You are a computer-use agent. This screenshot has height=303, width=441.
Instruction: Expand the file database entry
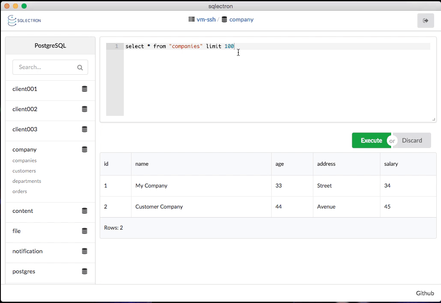pos(17,231)
